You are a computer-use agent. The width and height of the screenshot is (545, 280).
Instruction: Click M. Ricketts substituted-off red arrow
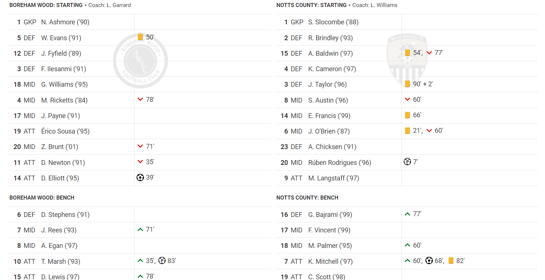tap(140, 100)
